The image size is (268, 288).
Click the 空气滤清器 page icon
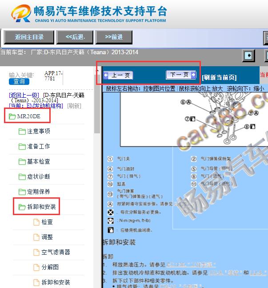(x=36, y=252)
